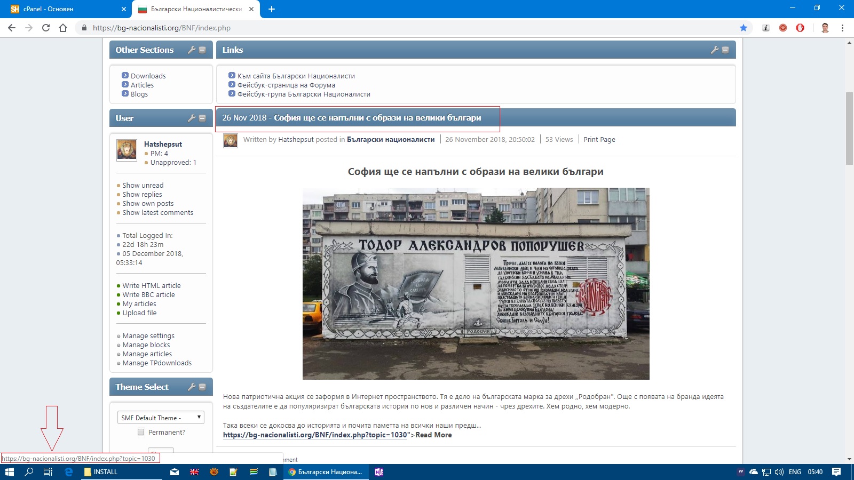Click the Read More link
Viewport: 854px width, 480px height.
pyautogui.click(x=433, y=435)
